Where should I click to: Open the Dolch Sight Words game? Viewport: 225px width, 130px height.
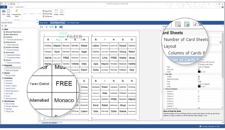click(12, 91)
